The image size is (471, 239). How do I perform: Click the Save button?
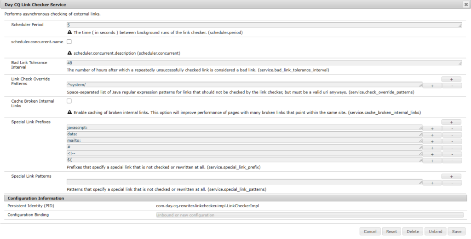coord(457,231)
